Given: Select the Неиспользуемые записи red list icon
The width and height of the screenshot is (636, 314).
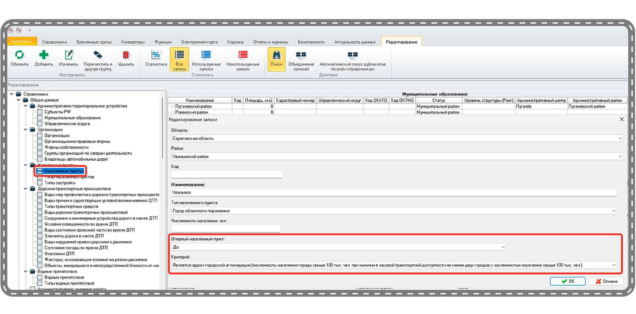Looking at the screenshot, I should (242, 55).
